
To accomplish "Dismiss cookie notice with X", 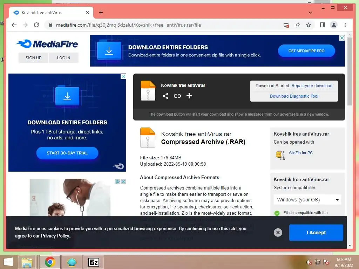I will 278,233.
